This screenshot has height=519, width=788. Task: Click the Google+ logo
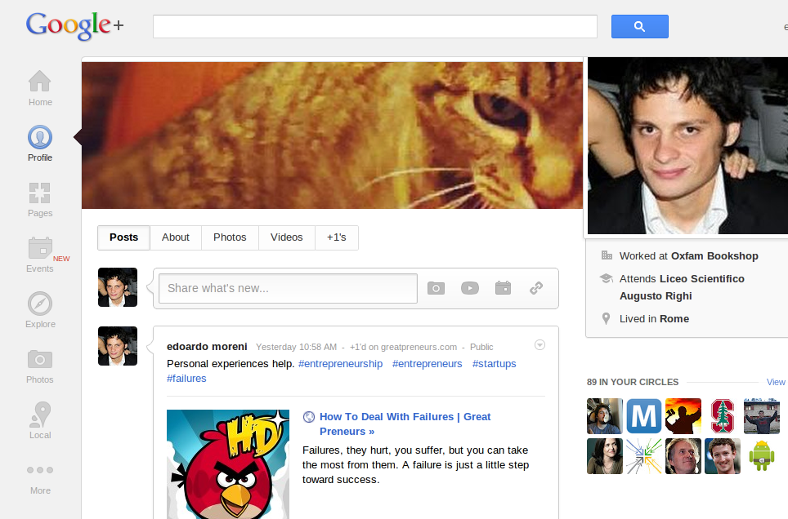pyautogui.click(x=74, y=25)
